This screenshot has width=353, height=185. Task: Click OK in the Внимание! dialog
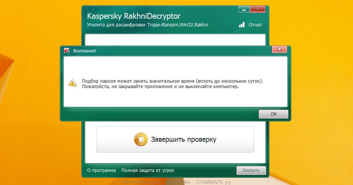(273, 114)
